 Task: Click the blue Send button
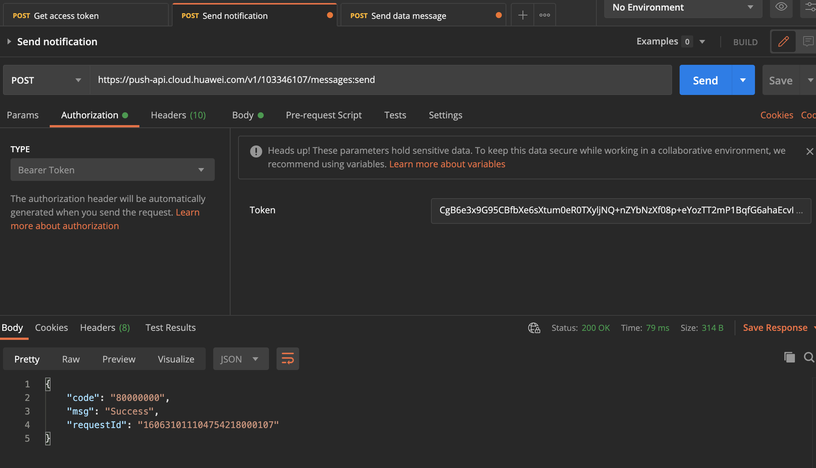tap(705, 80)
